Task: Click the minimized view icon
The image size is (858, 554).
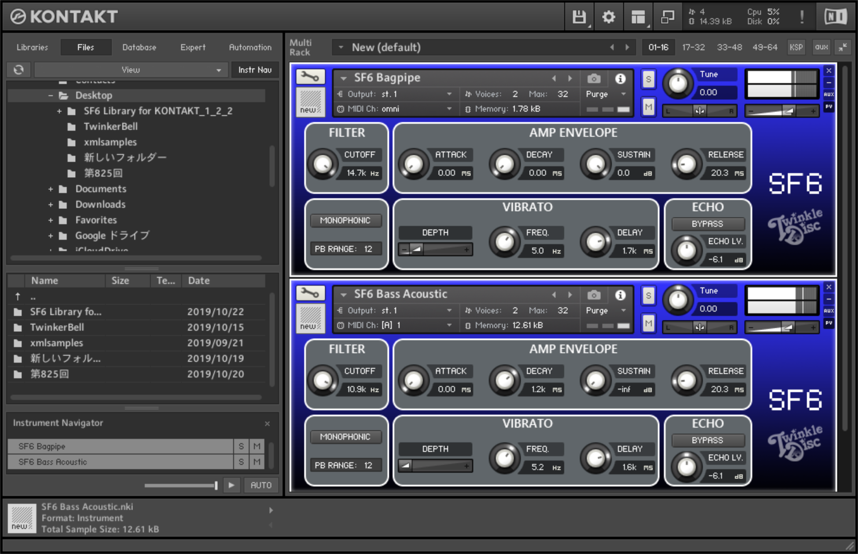Action: coord(668,17)
